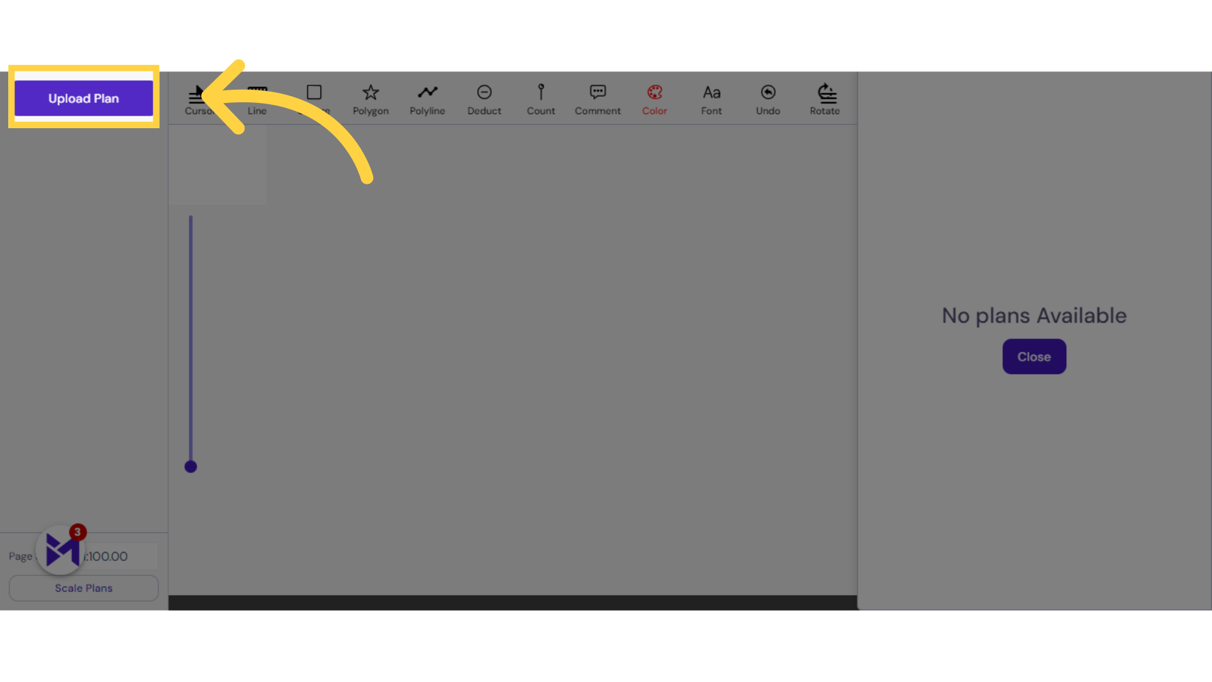Click the Scale Plans button
Screen dimensions: 1212x682
[83, 588]
